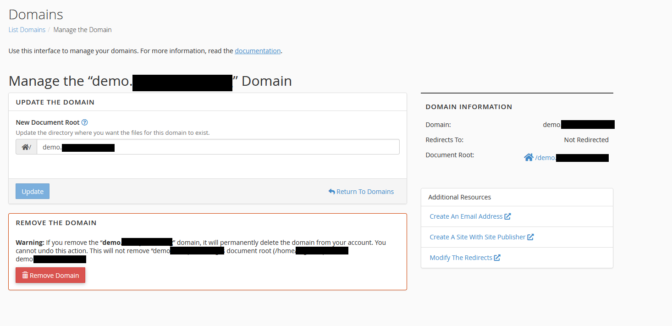Click the home icon in Domain Information panel
Screen dimensions: 672x326
[529, 158]
